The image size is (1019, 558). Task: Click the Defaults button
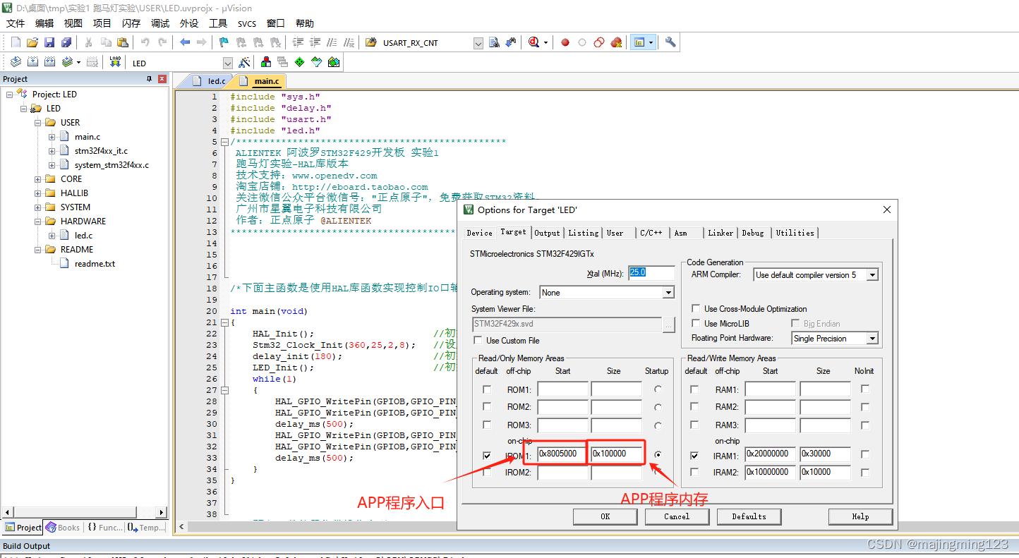749,516
